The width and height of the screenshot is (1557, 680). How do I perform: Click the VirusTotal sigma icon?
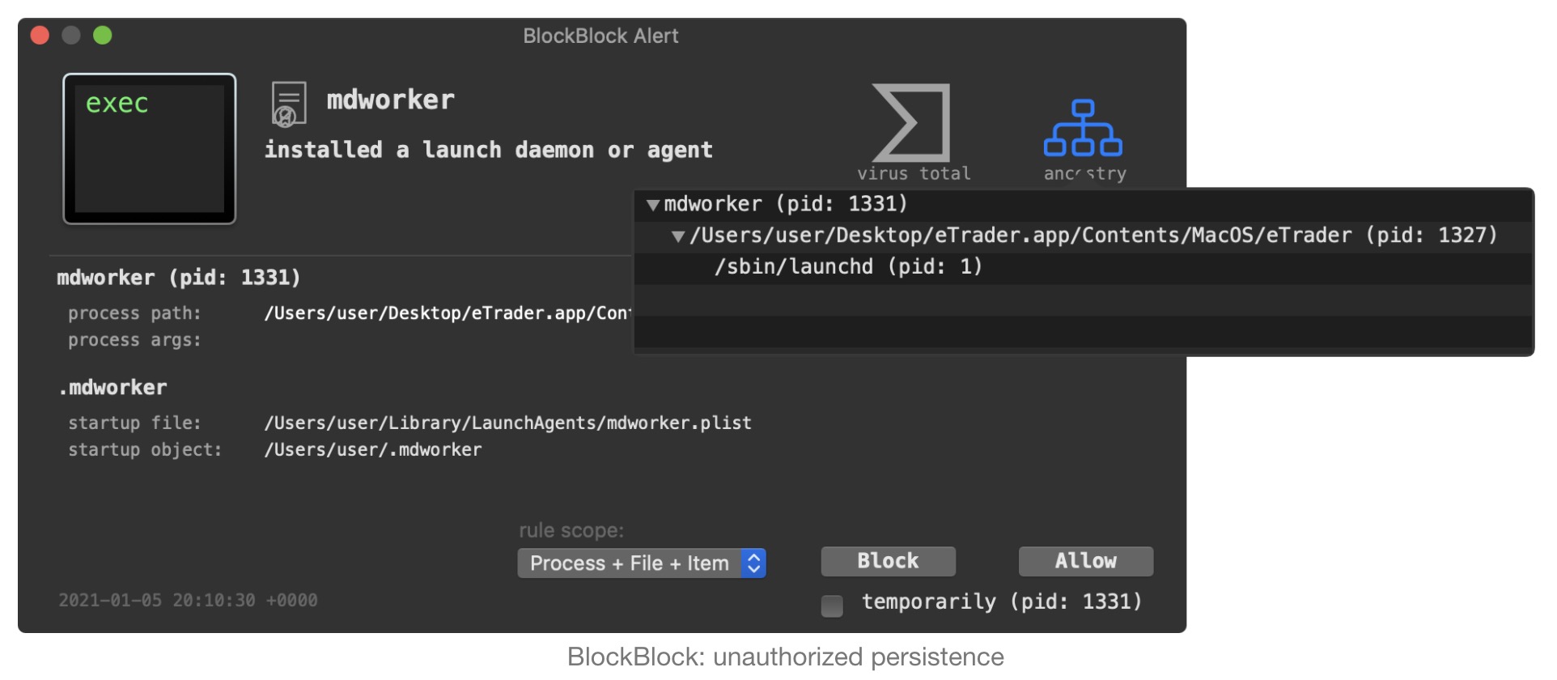(x=912, y=123)
